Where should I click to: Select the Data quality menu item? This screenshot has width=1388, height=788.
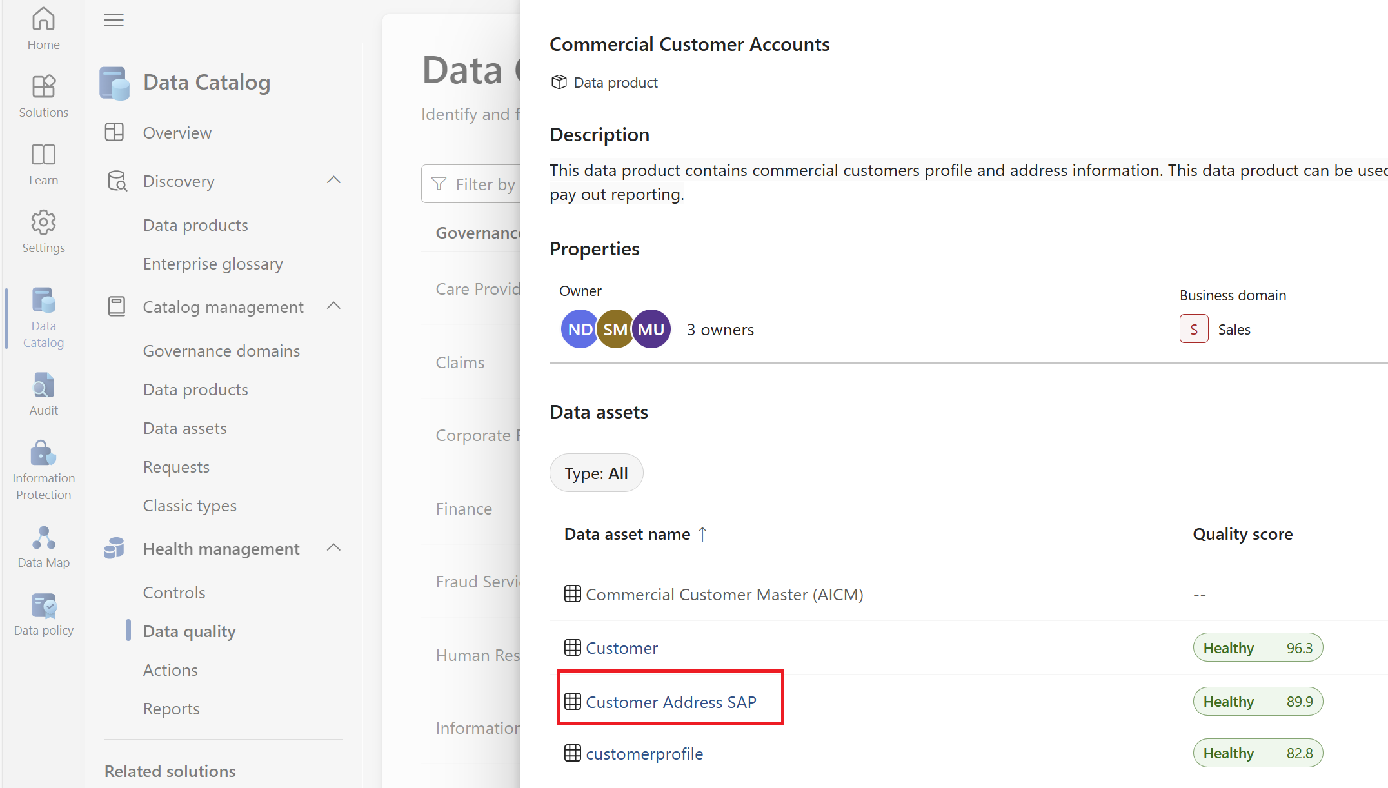pyautogui.click(x=190, y=630)
